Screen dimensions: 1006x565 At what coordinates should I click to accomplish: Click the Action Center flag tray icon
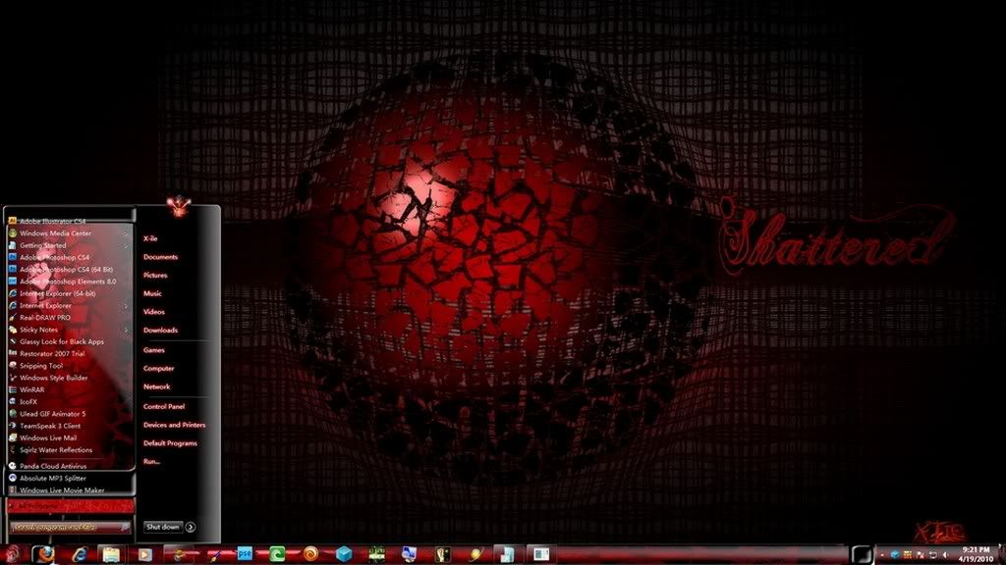point(920,555)
